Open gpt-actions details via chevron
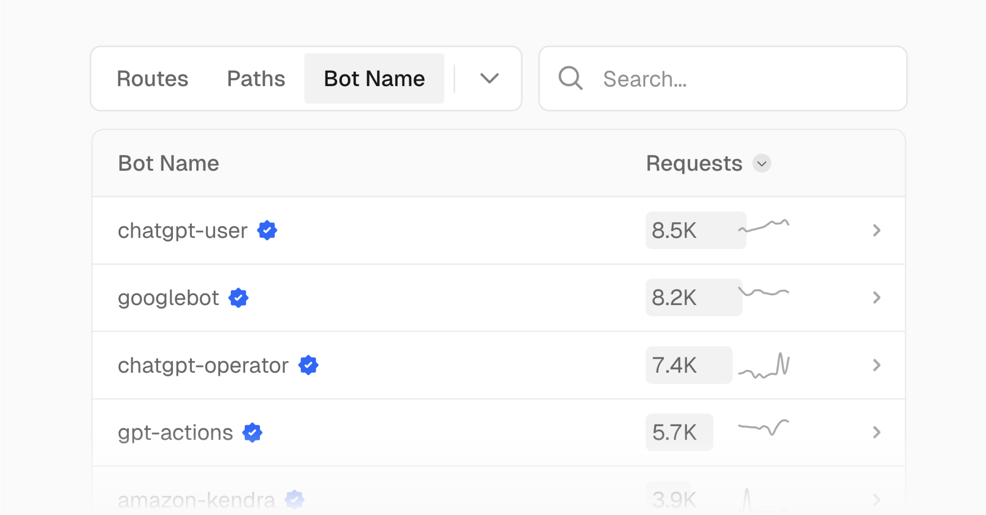 [876, 432]
